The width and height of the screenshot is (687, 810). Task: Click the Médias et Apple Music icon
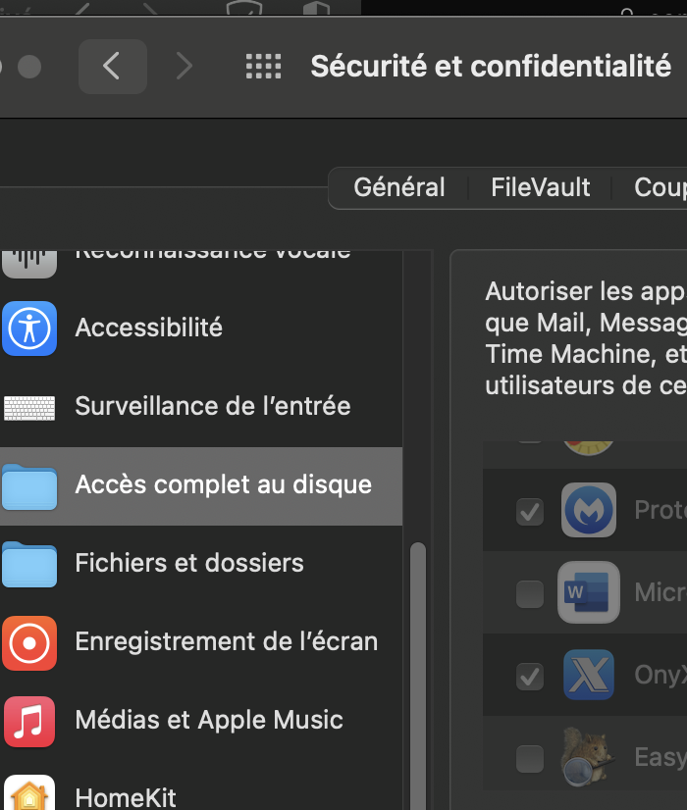[29, 721]
